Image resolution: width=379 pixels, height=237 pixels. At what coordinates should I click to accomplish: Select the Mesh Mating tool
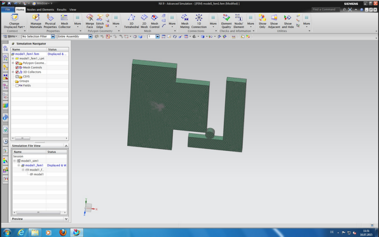point(185,21)
